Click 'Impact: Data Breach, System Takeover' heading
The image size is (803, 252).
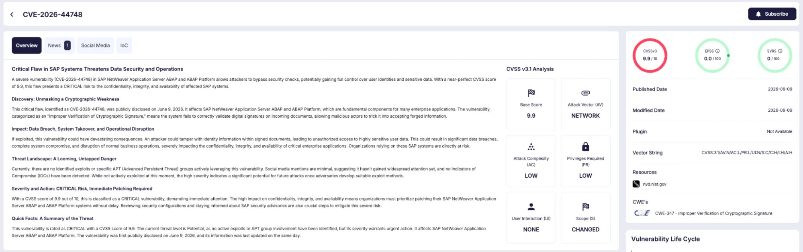(x=83, y=129)
